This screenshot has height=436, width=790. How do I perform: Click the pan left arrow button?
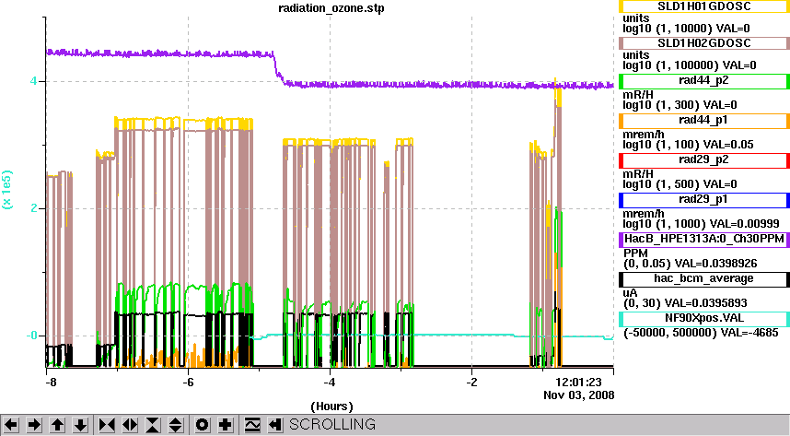click(11, 425)
